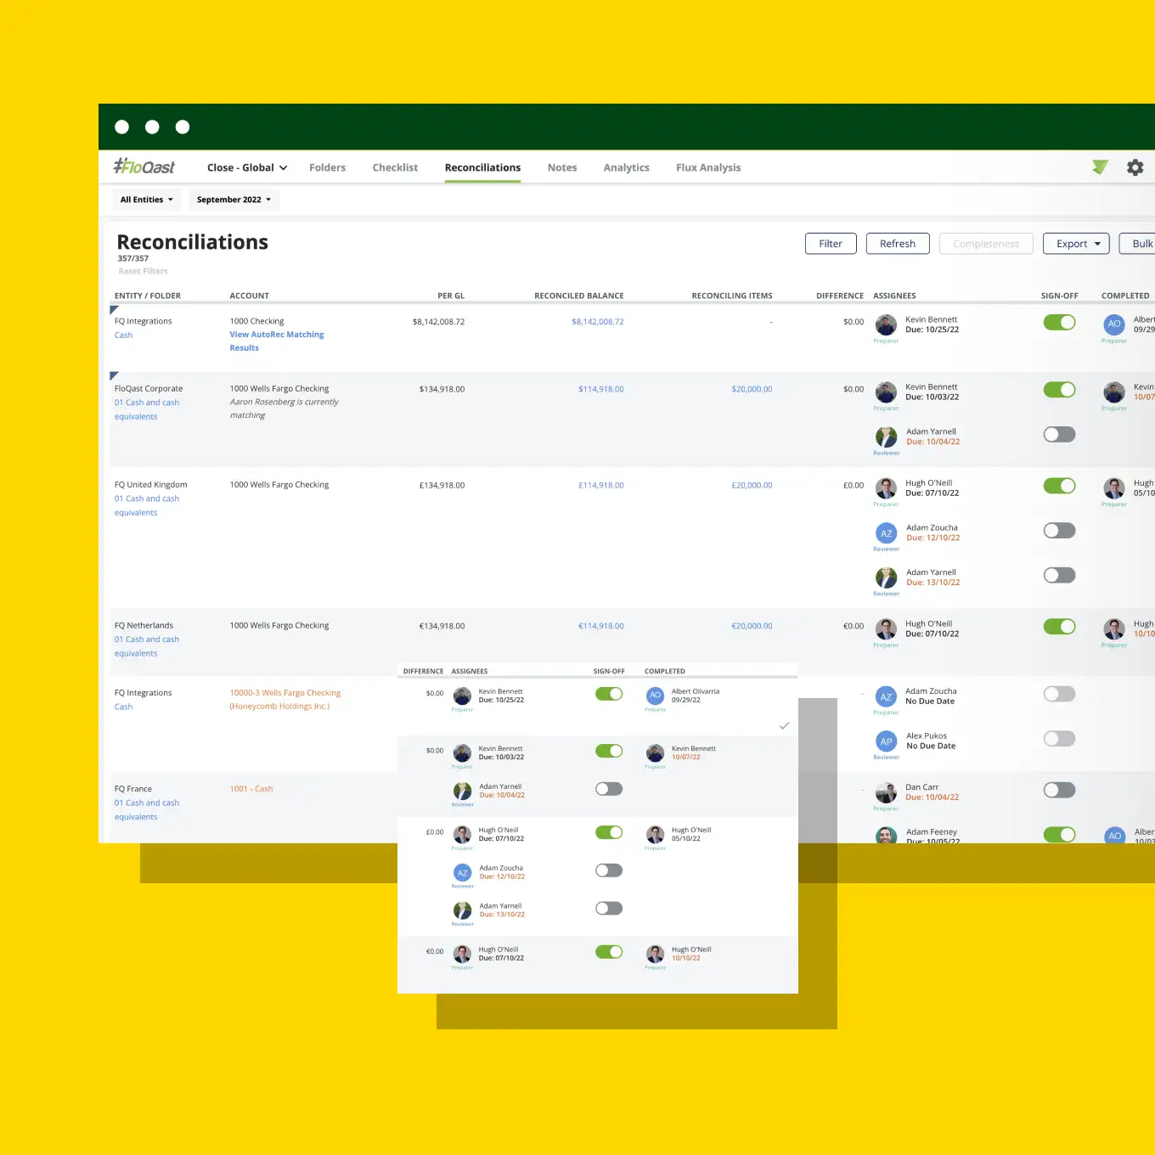The image size is (1155, 1155).
Task: Click Adam Zoucha AZ avatar in zoomed panel
Action: [x=462, y=872]
